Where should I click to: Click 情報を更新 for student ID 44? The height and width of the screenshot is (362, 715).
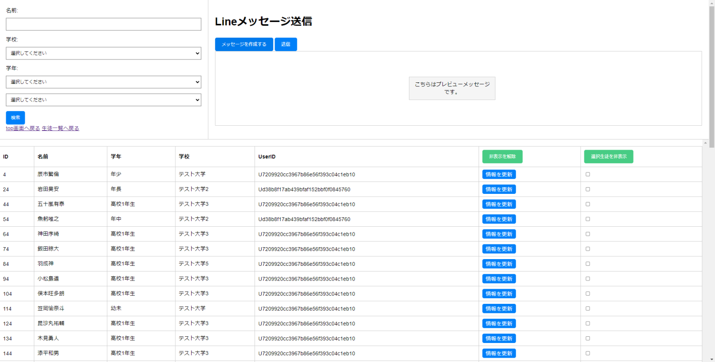click(x=499, y=204)
